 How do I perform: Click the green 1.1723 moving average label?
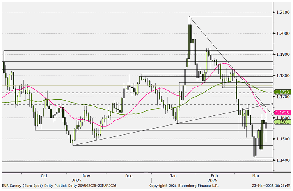pos(282,92)
